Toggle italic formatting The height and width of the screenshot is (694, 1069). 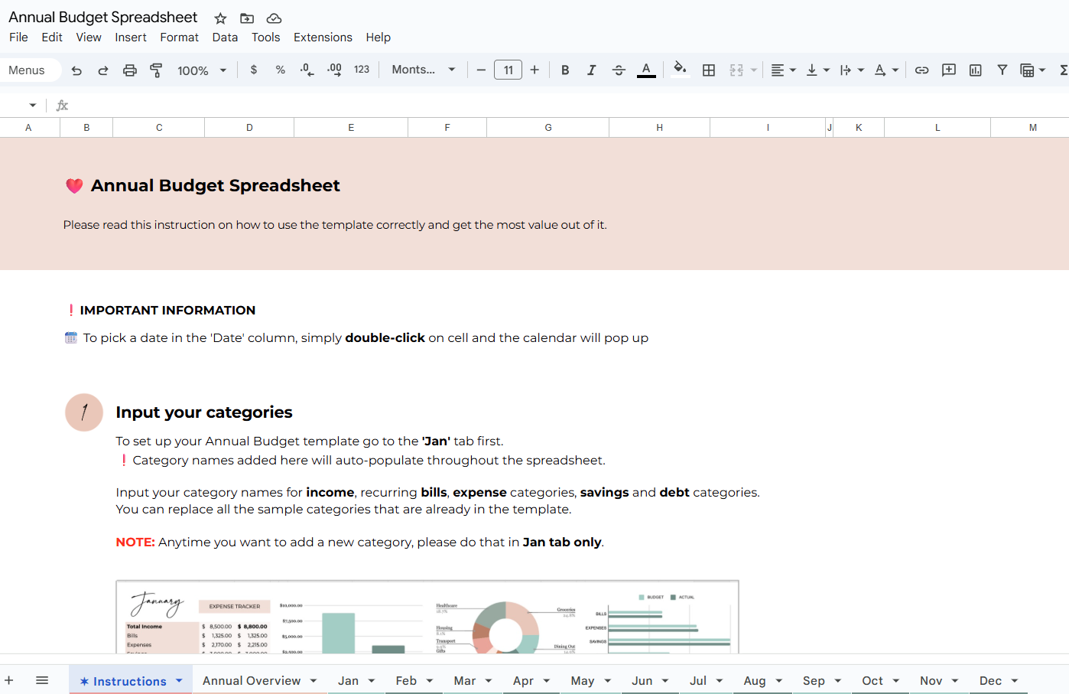[591, 70]
